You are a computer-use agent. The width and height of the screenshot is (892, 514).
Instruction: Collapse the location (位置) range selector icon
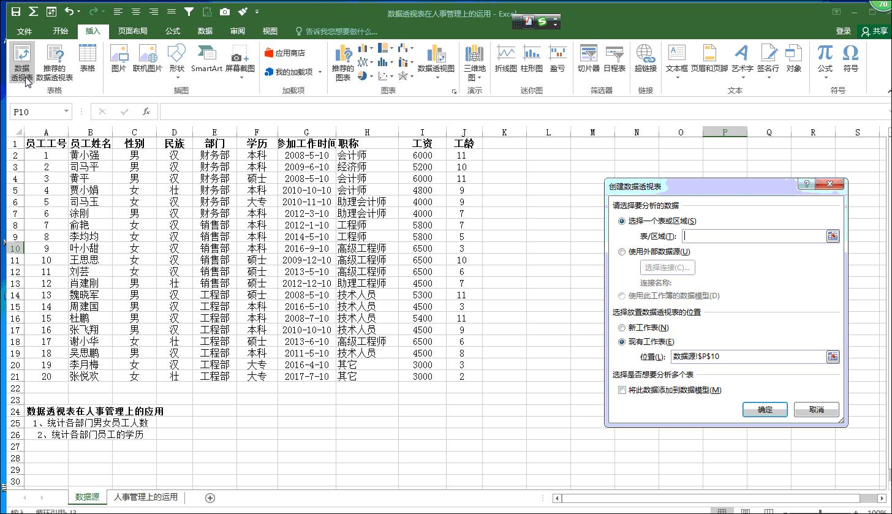pos(833,357)
